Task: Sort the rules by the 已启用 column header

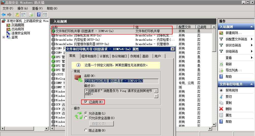Action: point(203,27)
